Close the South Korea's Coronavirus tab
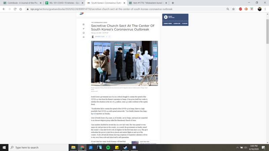This screenshot has width=269, height=151. pyautogui.click(x=124, y=3)
